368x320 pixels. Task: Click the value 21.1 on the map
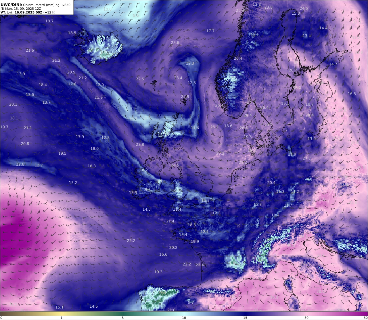point(28,128)
